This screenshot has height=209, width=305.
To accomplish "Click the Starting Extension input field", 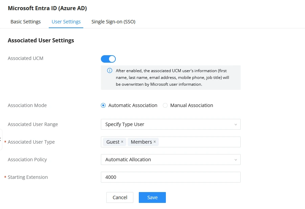I will pyautogui.click(x=171, y=177).
